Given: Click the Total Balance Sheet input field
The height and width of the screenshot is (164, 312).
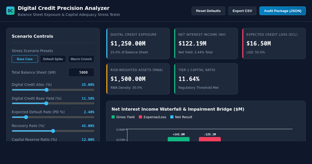Looking at the screenshot, I should (81, 72).
